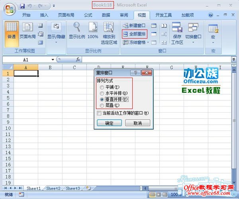Click 取消 Cancel button

[x=137, y=123]
